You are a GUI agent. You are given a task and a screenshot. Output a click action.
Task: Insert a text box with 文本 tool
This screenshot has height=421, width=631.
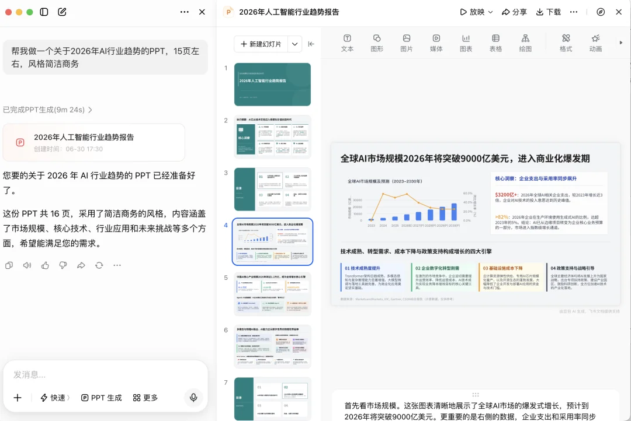click(x=347, y=43)
